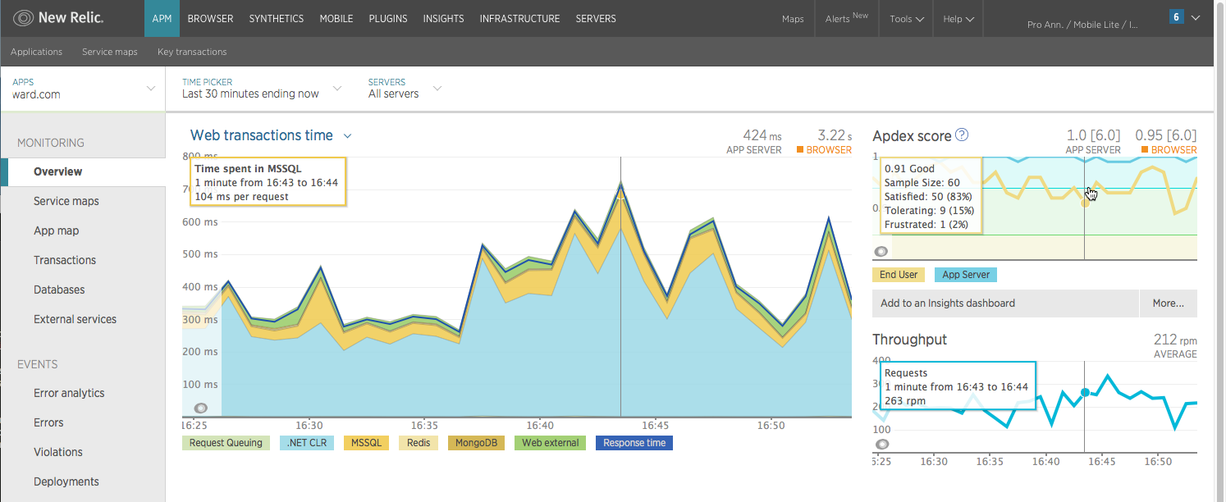Switch to the MOBILE tab
1226x502 pixels.
click(336, 19)
